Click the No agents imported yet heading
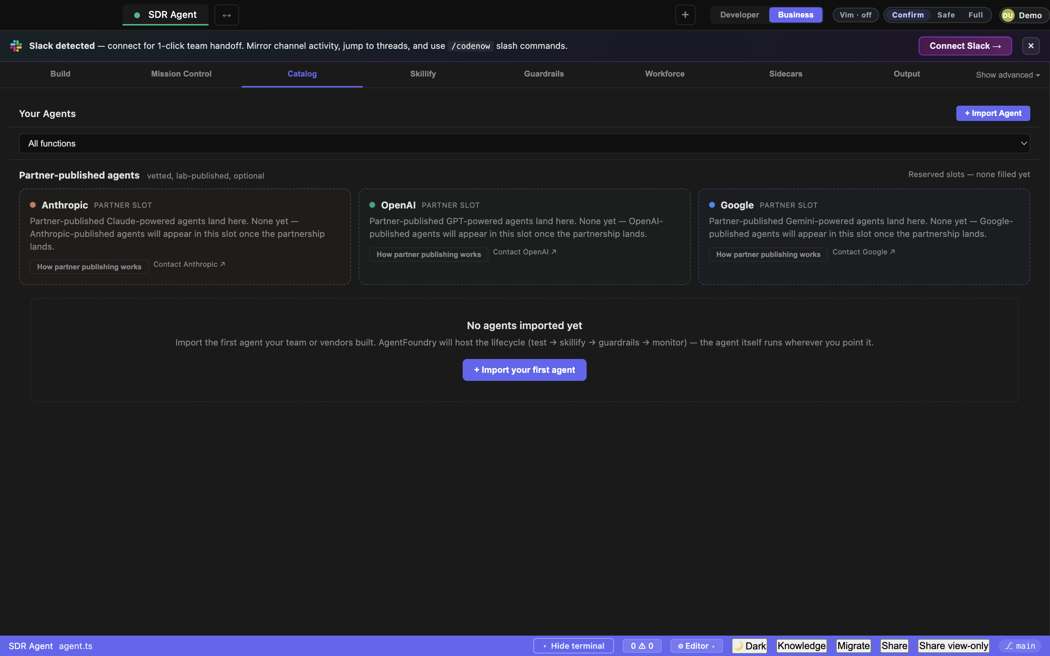The width and height of the screenshot is (1050, 656). [524, 325]
